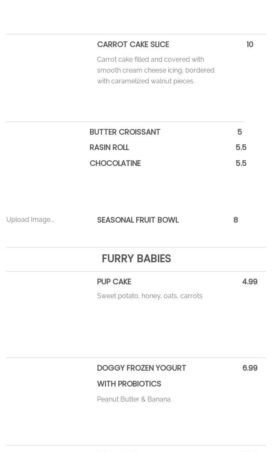Select the Carrot Cake Slice title
The height and width of the screenshot is (452, 277).
[x=133, y=45]
